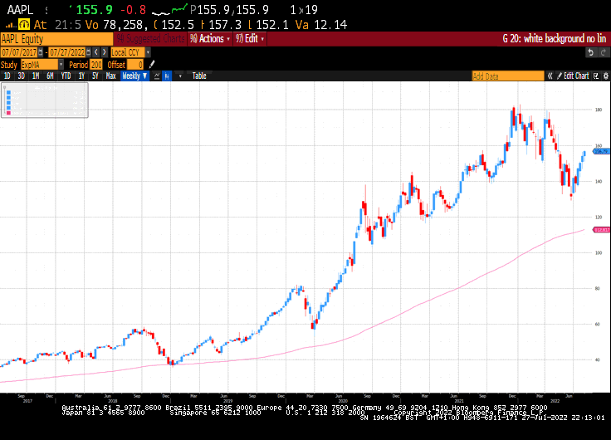Click the volume value 78,258

click(125, 25)
